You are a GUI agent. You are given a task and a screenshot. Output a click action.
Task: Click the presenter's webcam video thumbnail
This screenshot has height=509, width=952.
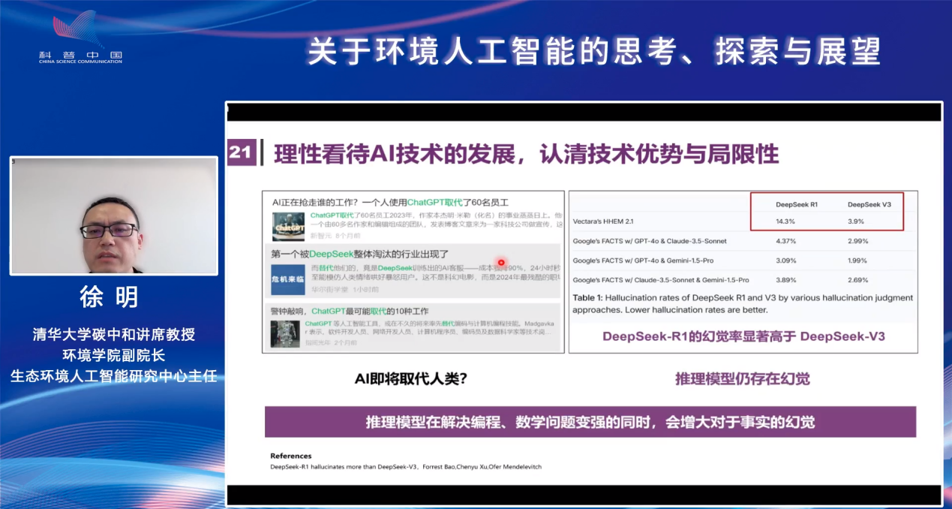pos(114,215)
